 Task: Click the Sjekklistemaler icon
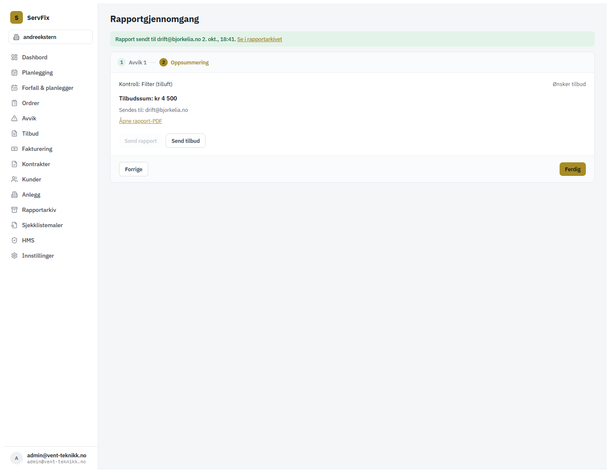pos(14,225)
